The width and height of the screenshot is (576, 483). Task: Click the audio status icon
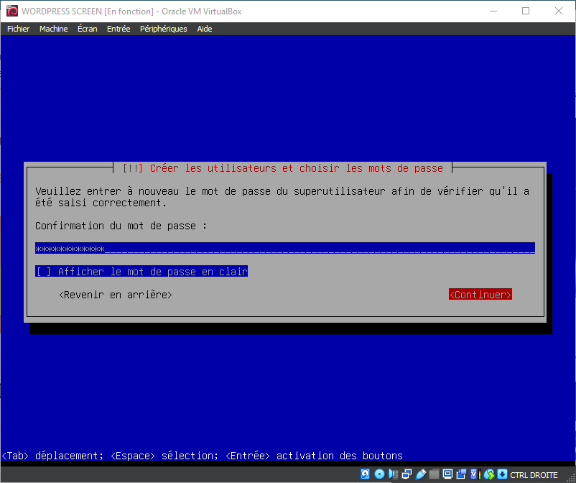coord(393,474)
